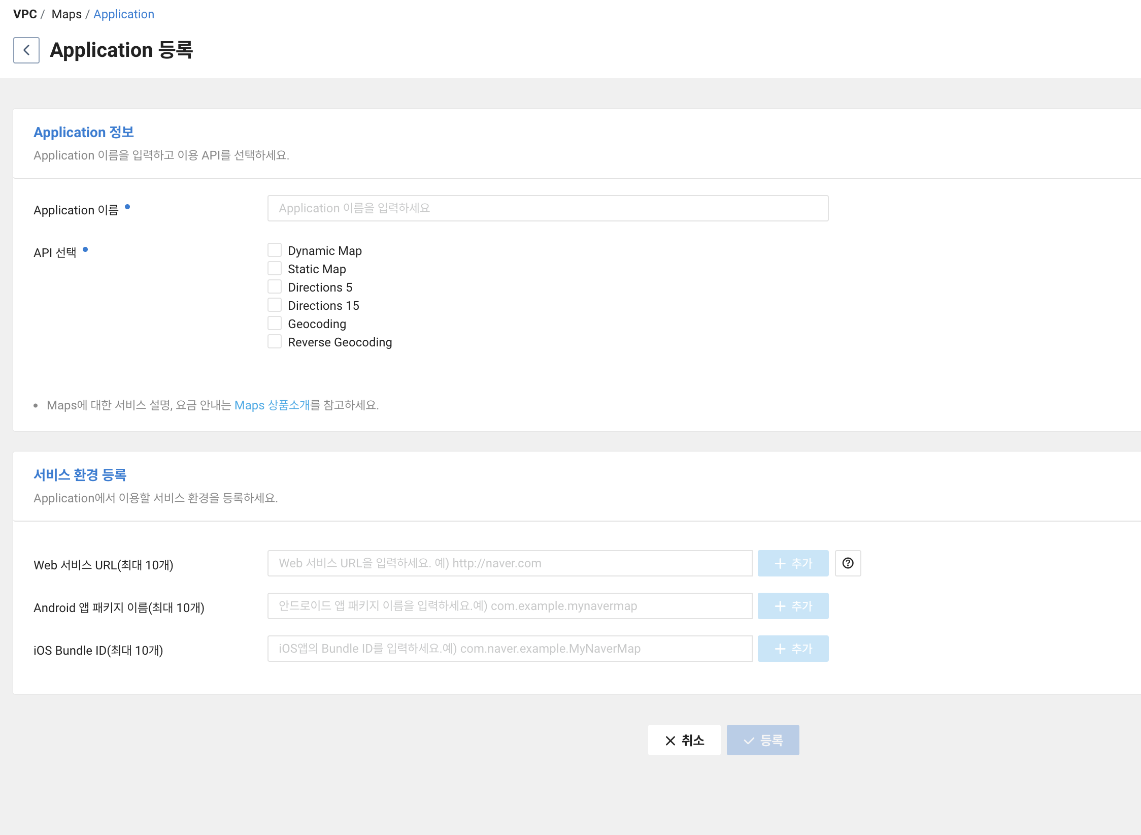Click 추가 button for Android package name
The image size is (1141, 835).
(x=793, y=606)
